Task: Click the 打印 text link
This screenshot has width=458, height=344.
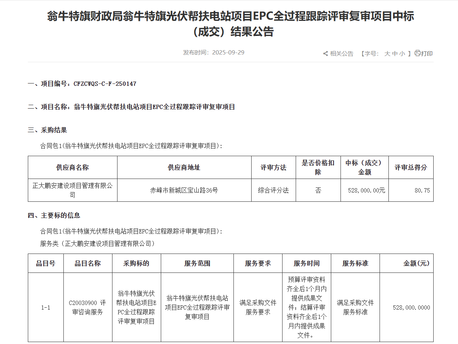Action: click(x=427, y=54)
